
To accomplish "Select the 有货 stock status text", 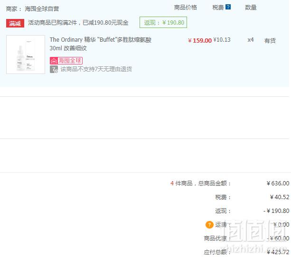I will coord(270,40).
